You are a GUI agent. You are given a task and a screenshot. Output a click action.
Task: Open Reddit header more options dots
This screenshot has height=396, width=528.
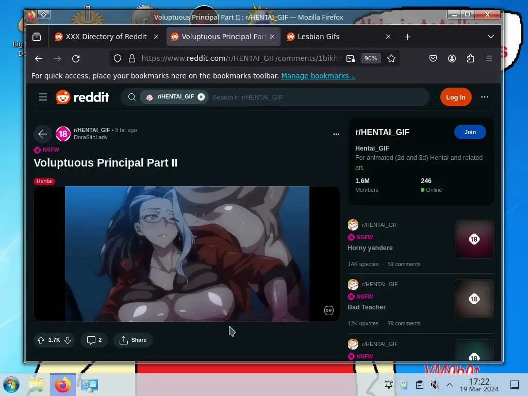485,97
